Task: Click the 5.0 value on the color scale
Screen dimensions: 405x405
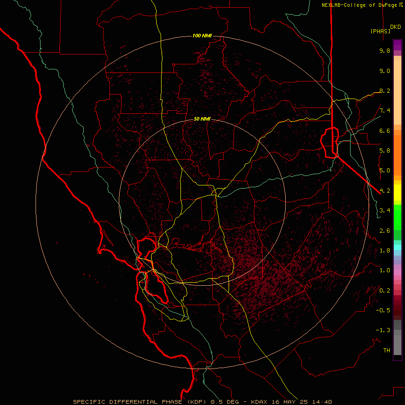Action: pyautogui.click(x=385, y=171)
